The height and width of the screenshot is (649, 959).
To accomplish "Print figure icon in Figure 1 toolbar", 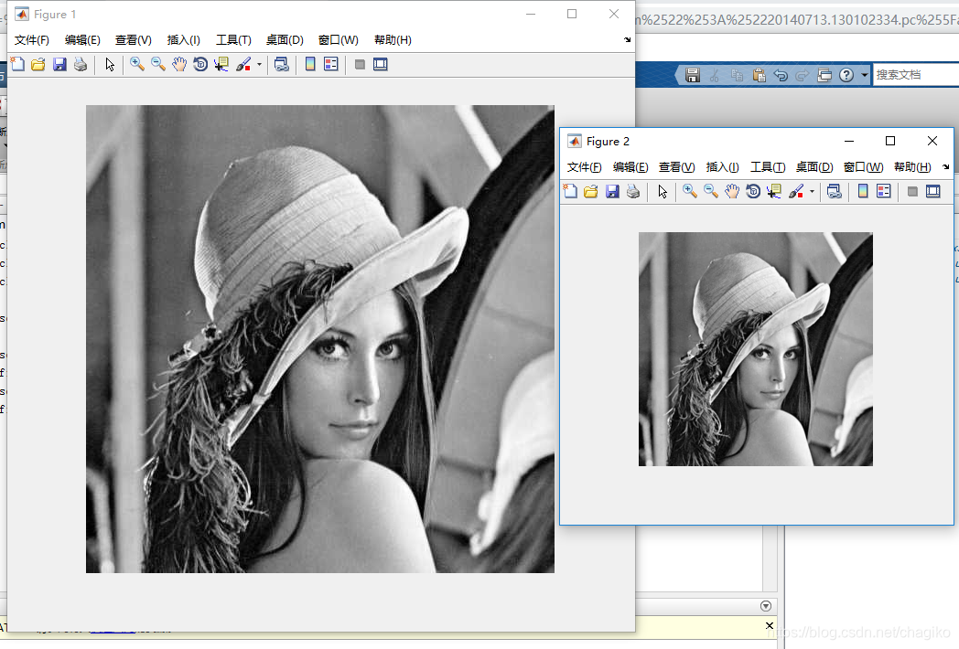I will pyautogui.click(x=81, y=64).
